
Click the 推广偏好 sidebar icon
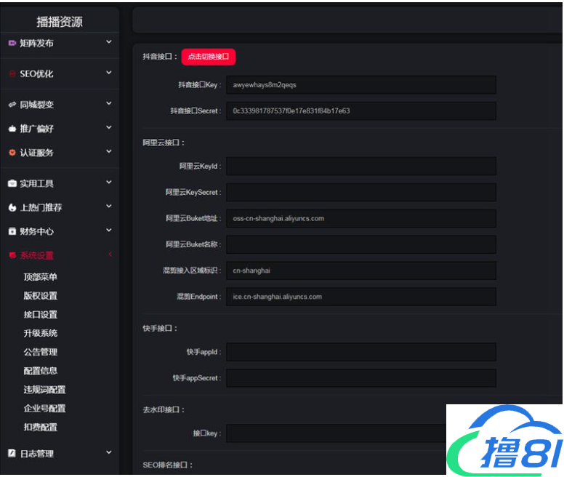(x=12, y=129)
